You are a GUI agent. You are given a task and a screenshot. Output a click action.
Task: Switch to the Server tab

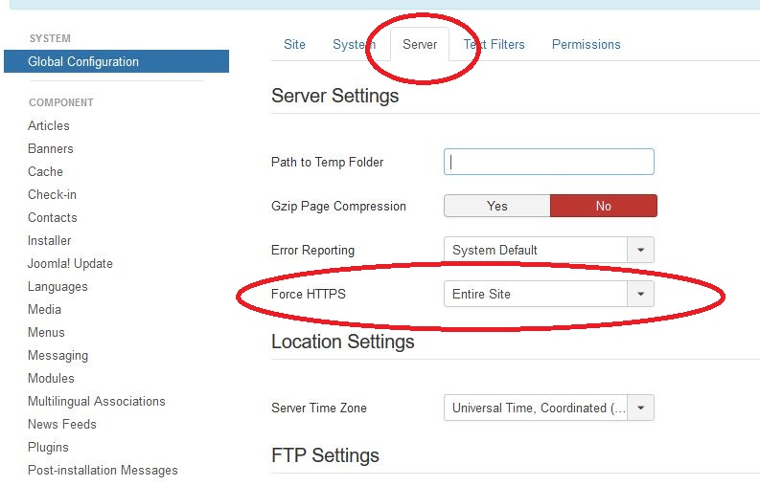point(420,45)
